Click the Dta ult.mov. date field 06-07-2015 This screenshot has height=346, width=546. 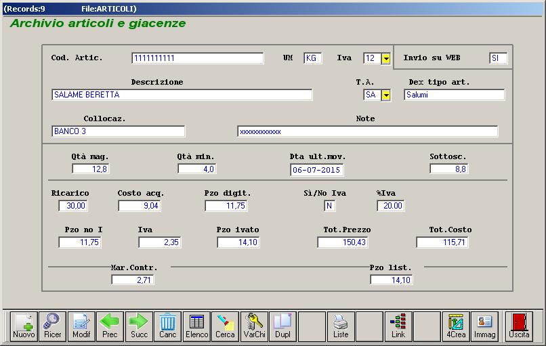(316, 170)
